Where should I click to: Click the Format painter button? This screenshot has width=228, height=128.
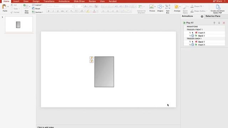tap(15, 12)
